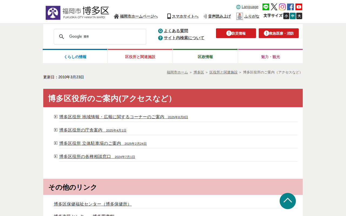Image resolution: width=346 pixels, height=216 pixels.
Task: Open the YouTube channel icon
Action: [x=299, y=6]
